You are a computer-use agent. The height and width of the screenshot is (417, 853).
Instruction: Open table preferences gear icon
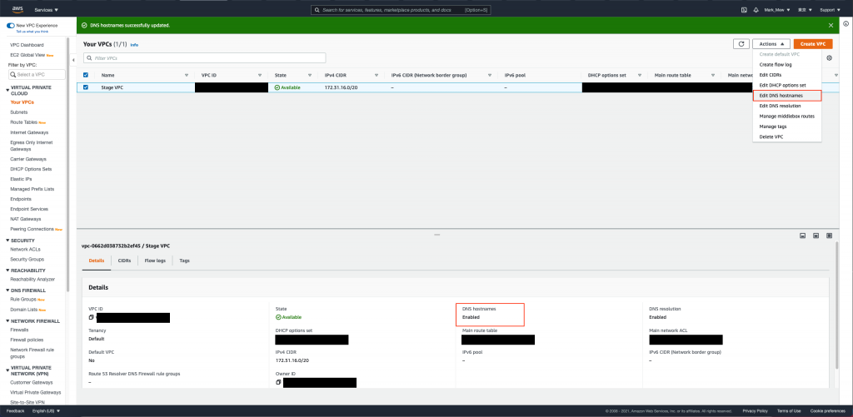829,58
